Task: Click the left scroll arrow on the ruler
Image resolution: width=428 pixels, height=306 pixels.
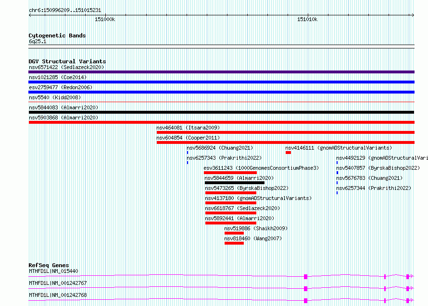Action: point(30,15)
